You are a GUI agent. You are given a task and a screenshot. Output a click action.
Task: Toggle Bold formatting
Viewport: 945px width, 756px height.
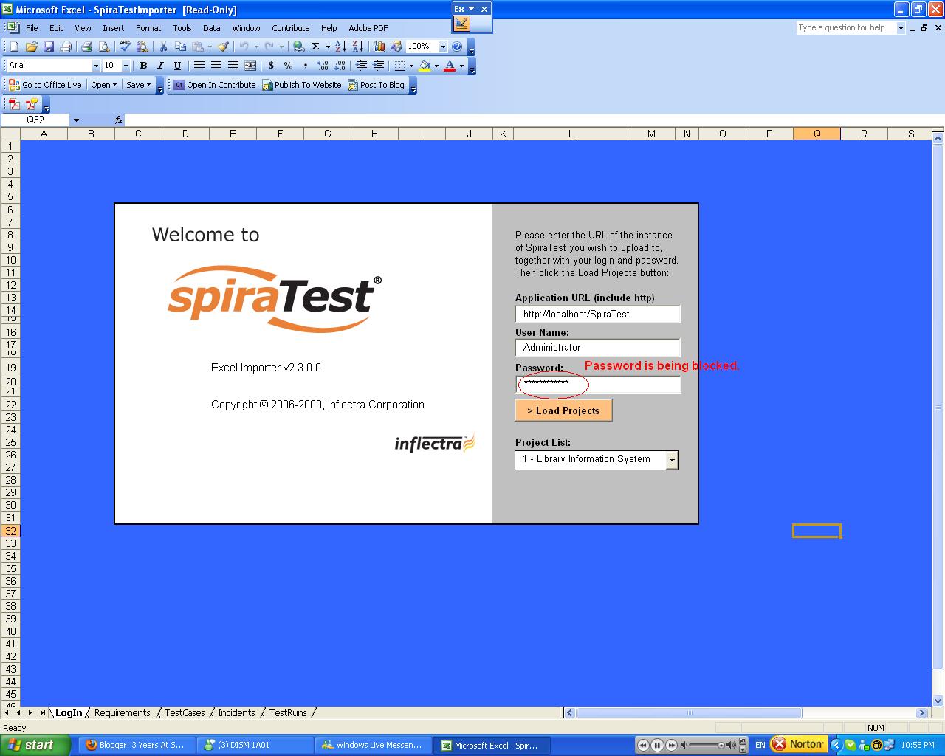pos(143,66)
